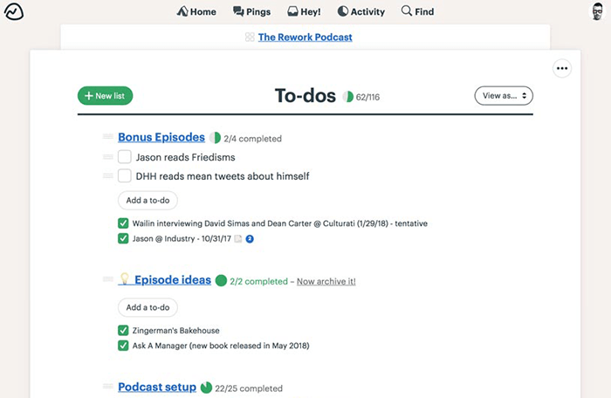The height and width of the screenshot is (398, 611).
Task: Click the To-dos 62/116 progress indicator
Action: pos(362,97)
